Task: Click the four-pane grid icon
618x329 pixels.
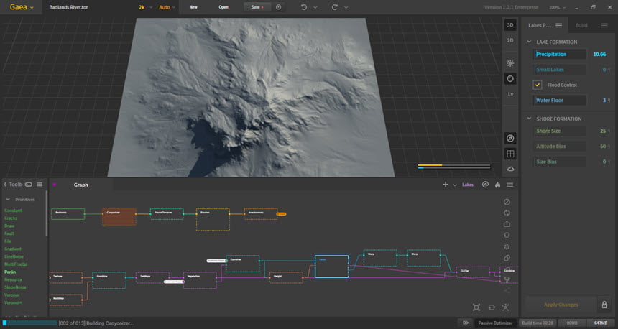Action: [x=510, y=154]
